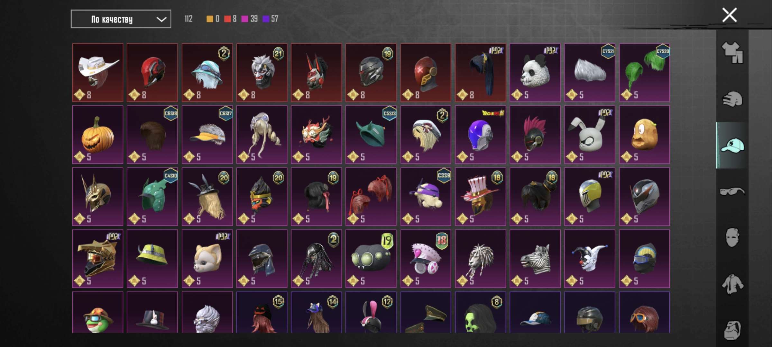
Task: Expand sorting options via chevron arrow
Action: click(161, 20)
